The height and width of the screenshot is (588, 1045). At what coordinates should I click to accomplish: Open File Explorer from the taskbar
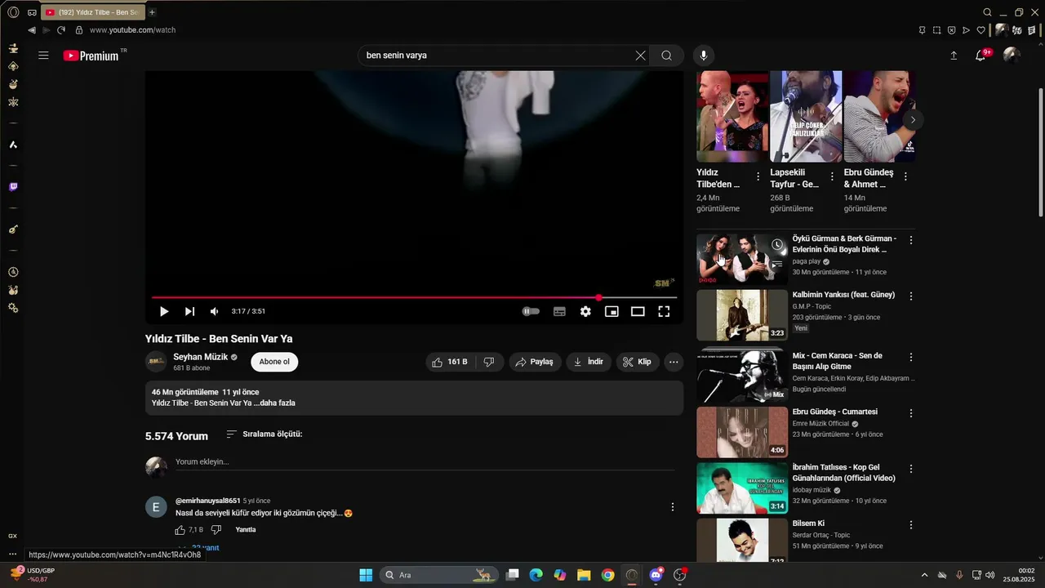tap(584, 575)
